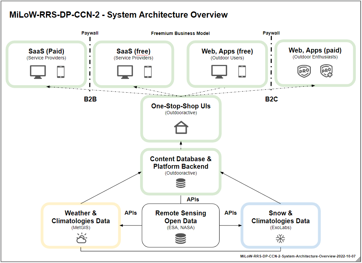Click the Snow & Climatologies Data title
The image size is (362, 263).
tap(281, 217)
